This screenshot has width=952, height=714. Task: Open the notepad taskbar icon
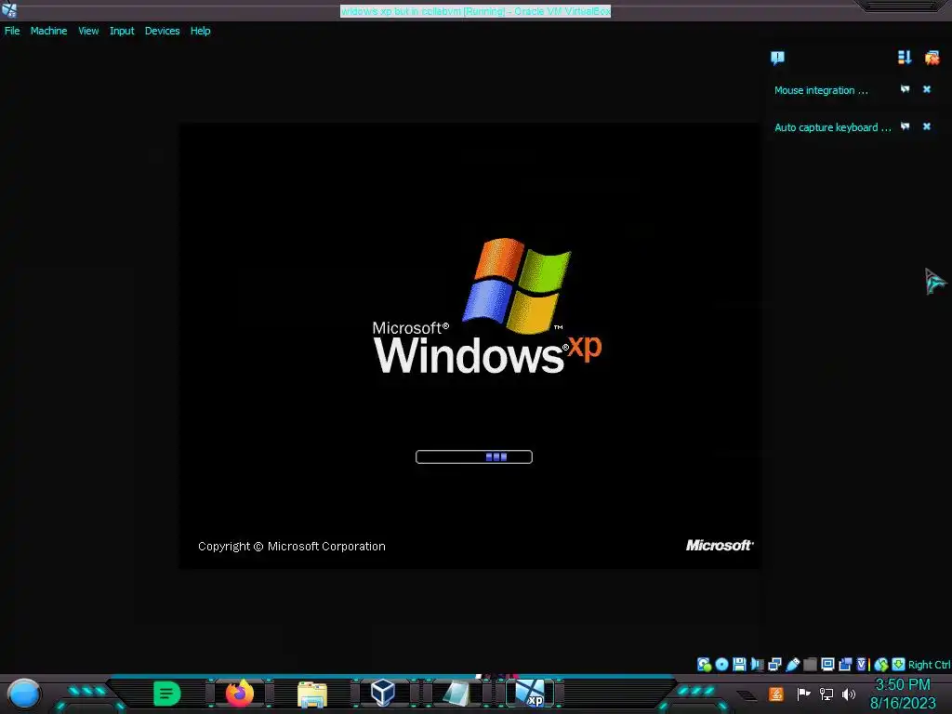(456, 694)
